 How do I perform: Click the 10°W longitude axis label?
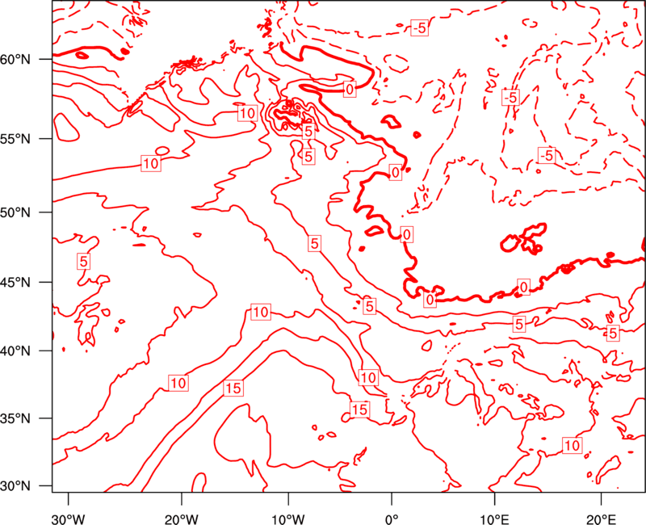tap(287, 519)
